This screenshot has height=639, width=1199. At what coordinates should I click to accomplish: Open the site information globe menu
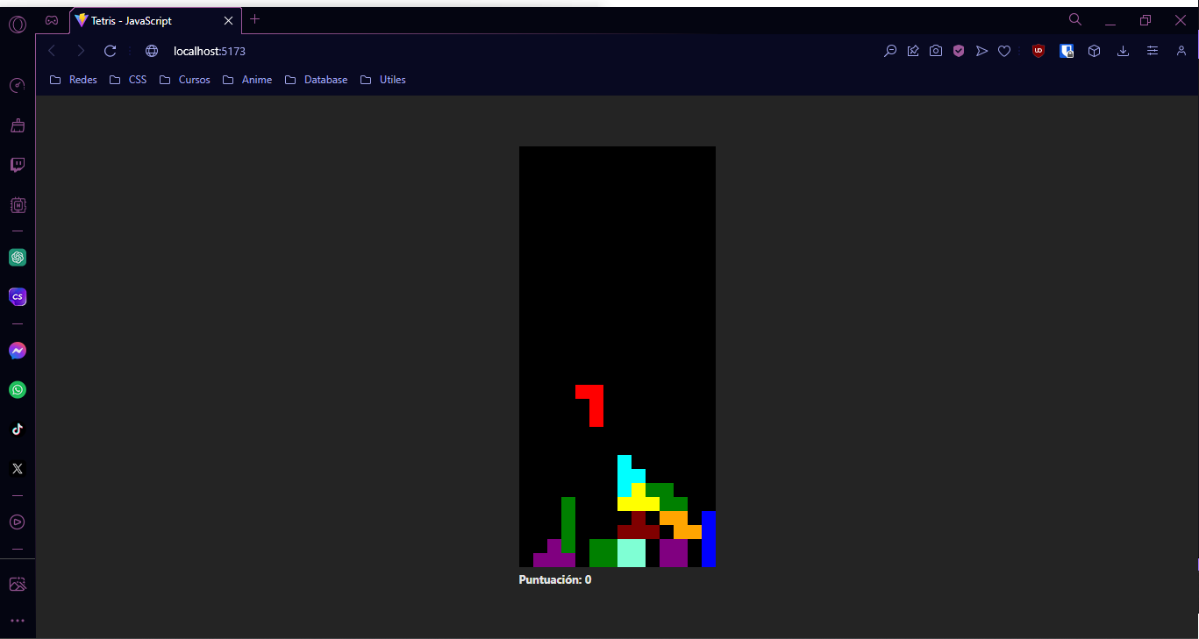151,51
